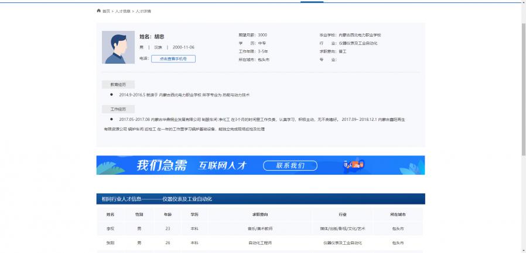This screenshot has width=526, height=253.
Task: Go to 首页 via the breadcrumb
Action: 106,11
